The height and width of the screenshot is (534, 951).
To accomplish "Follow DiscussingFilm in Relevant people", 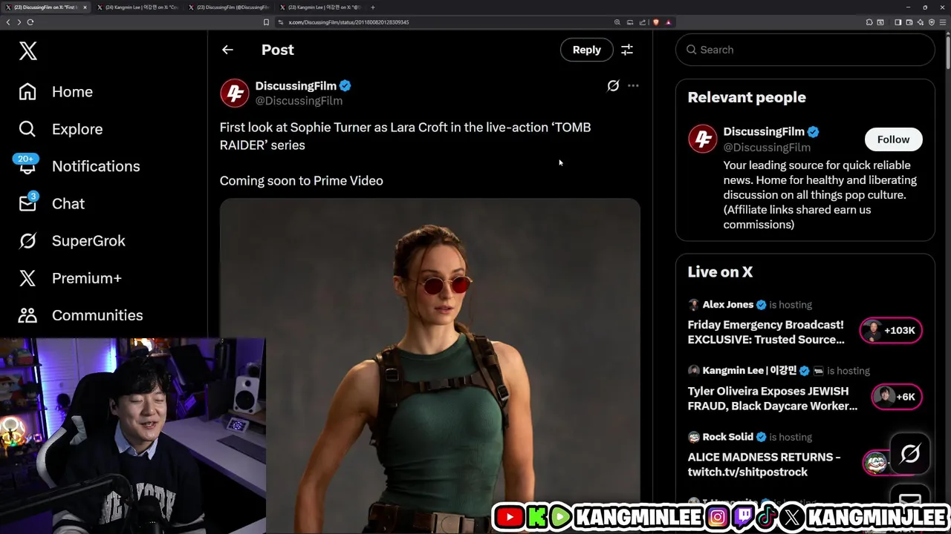I will point(893,139).
